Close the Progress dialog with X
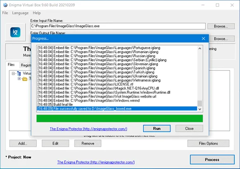Viewport: 240px width, 169px height. click(x=203, y=38)
